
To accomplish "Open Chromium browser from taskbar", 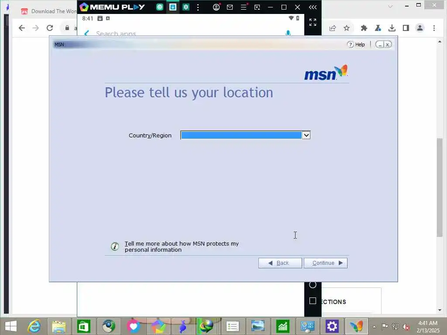I will tap(109, 326).
